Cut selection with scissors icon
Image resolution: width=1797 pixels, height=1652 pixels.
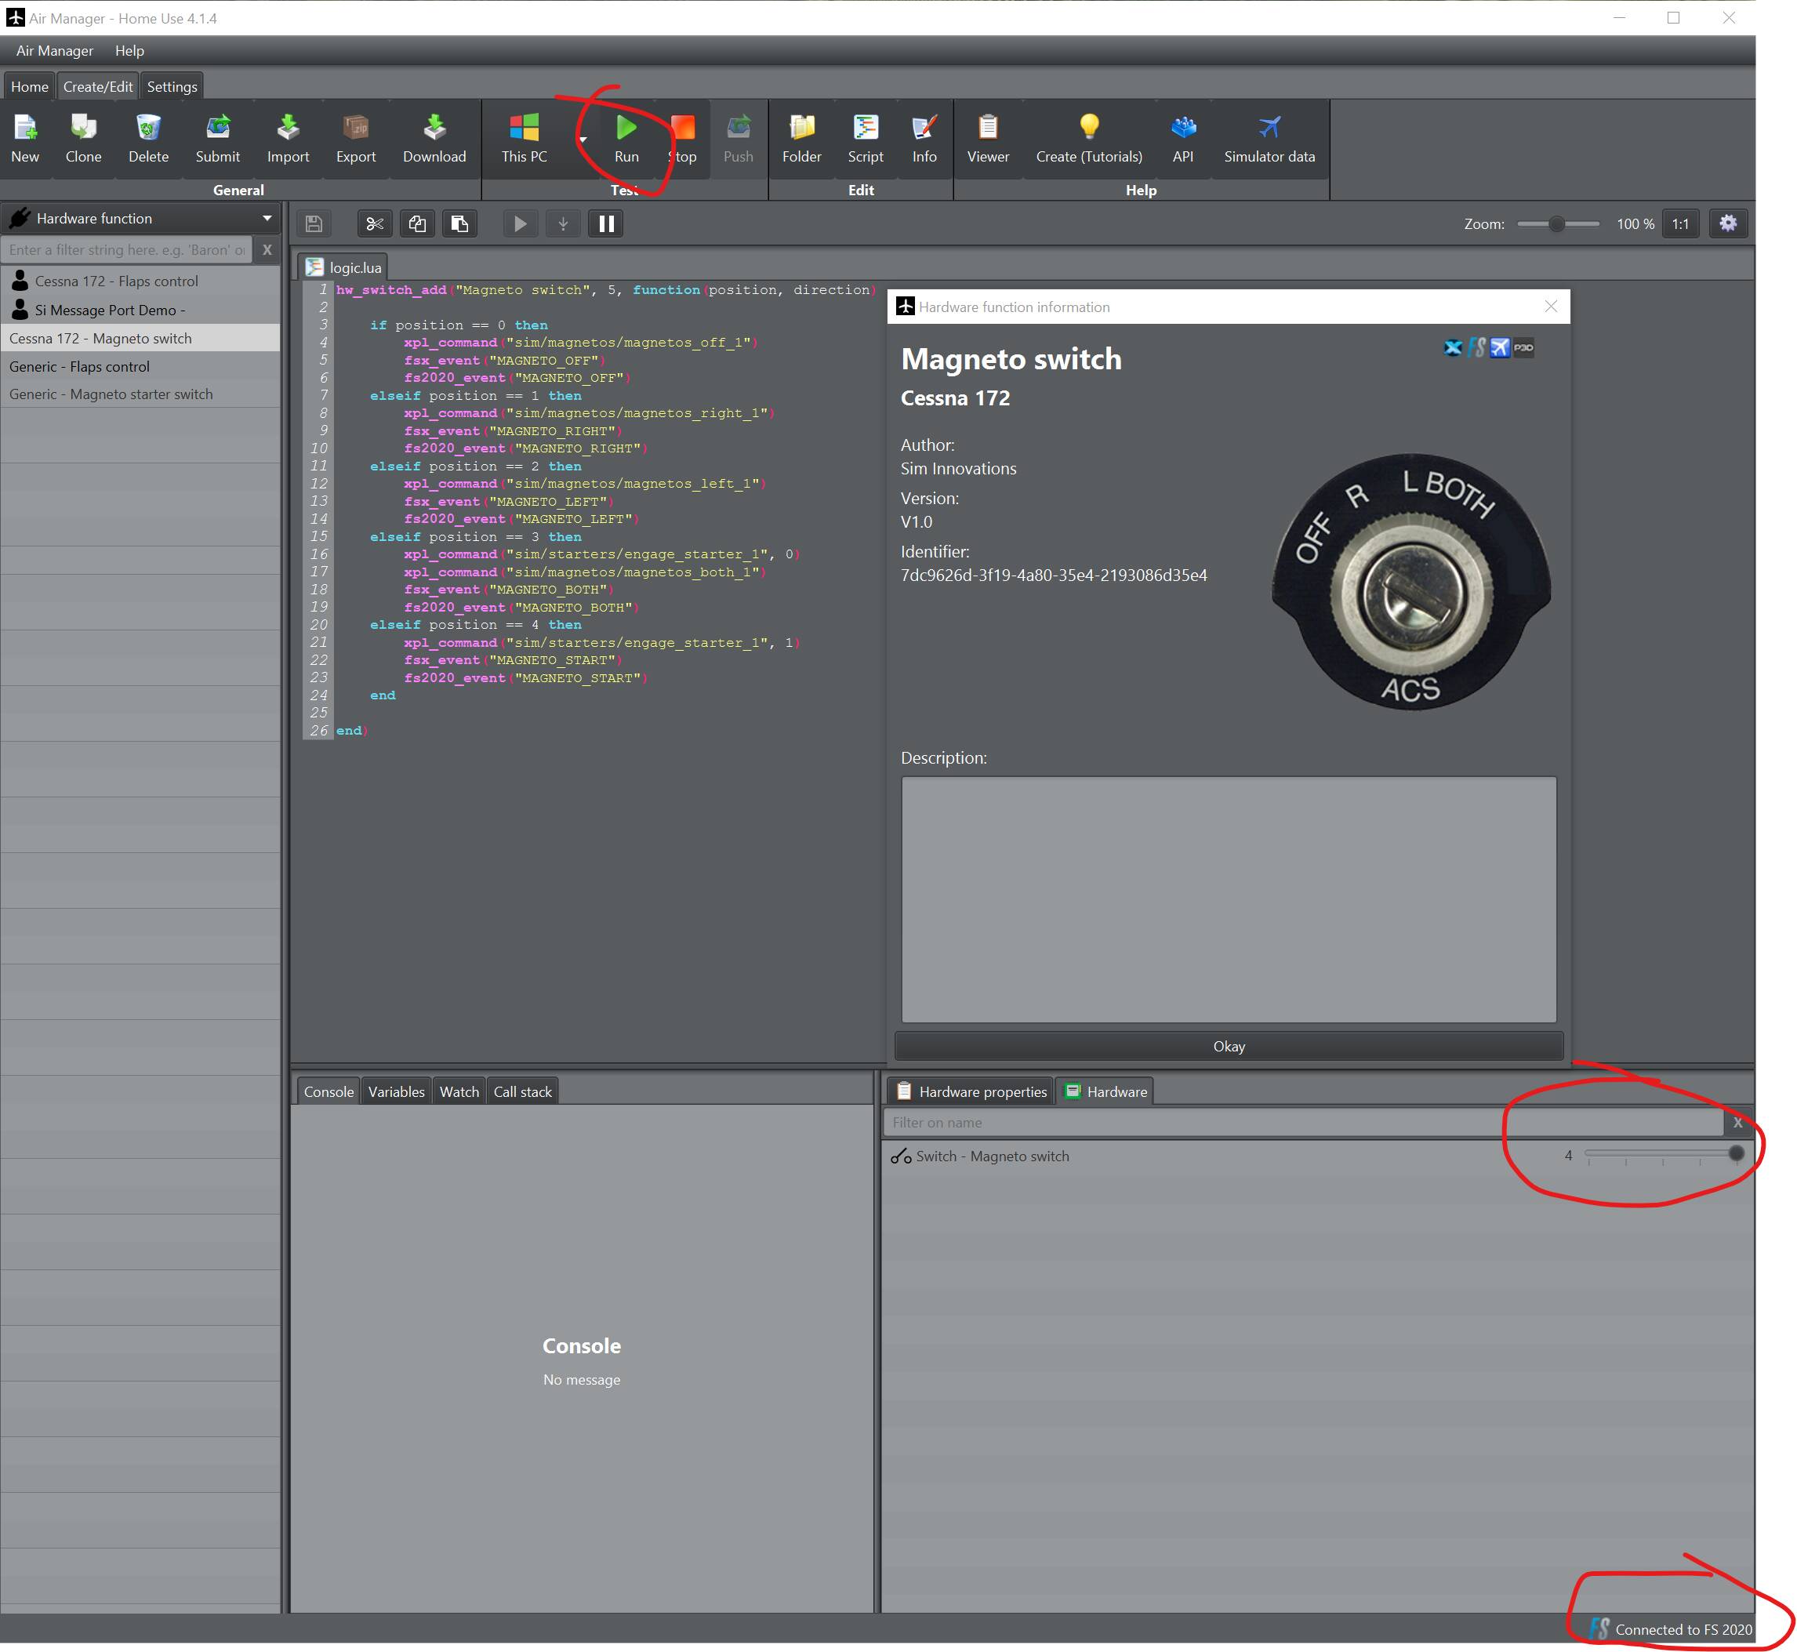point(375,223)
